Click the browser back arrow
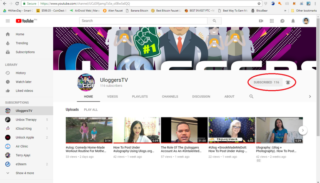 click(x=5, y=3)
